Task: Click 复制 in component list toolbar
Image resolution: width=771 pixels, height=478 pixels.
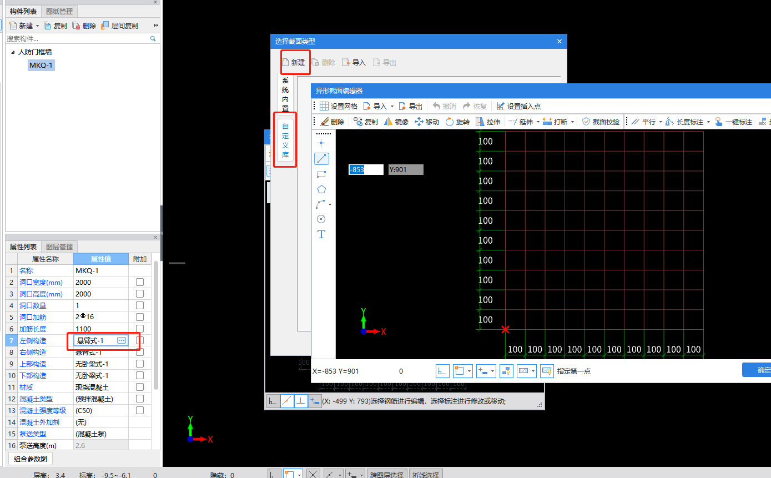Action: 56,26
